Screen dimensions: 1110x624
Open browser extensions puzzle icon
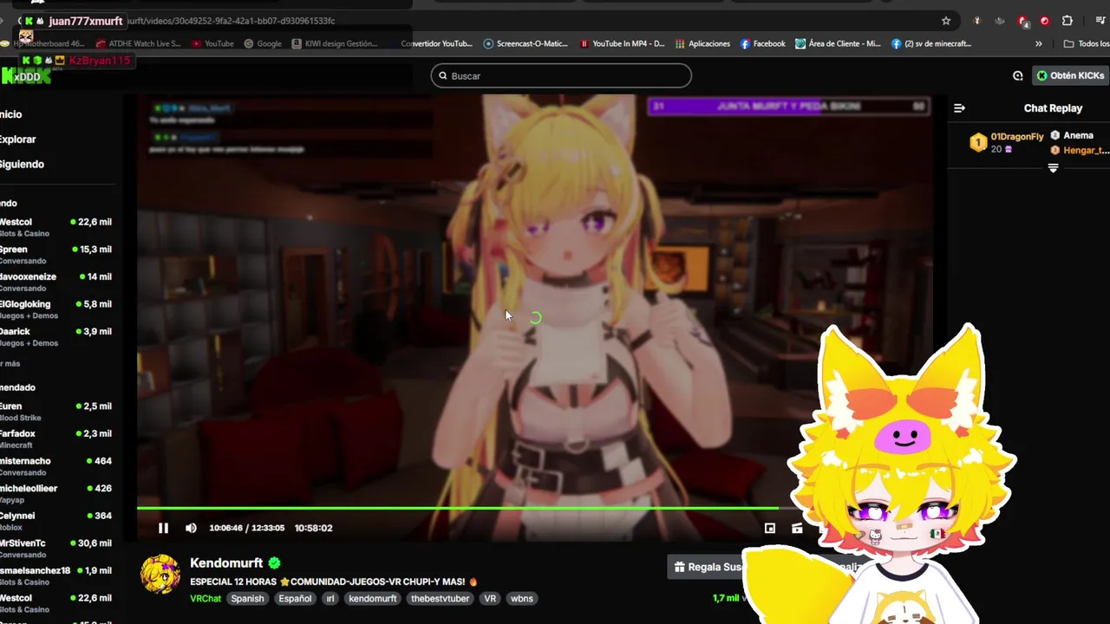[1068, 21]
